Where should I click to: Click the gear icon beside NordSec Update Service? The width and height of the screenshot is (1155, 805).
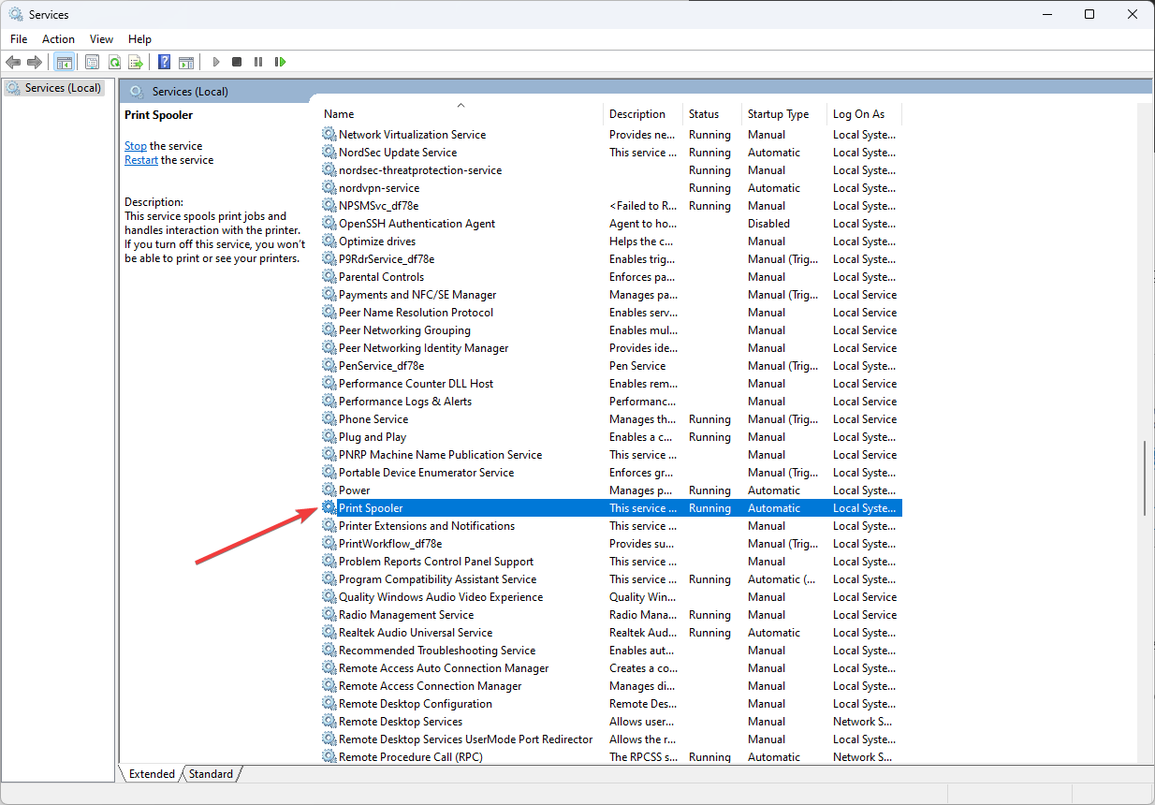(x=329, y=153)
